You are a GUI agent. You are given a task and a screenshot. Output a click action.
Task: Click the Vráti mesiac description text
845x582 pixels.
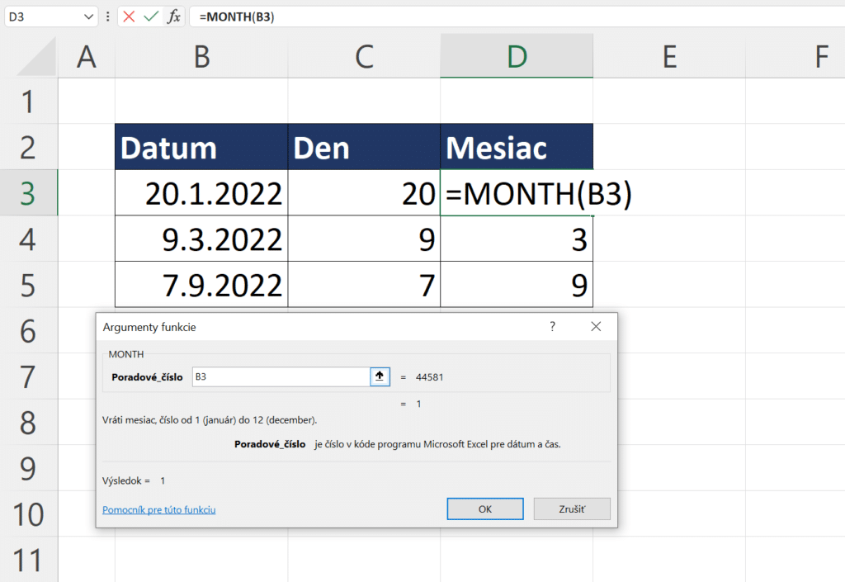[x=210, y=420]
